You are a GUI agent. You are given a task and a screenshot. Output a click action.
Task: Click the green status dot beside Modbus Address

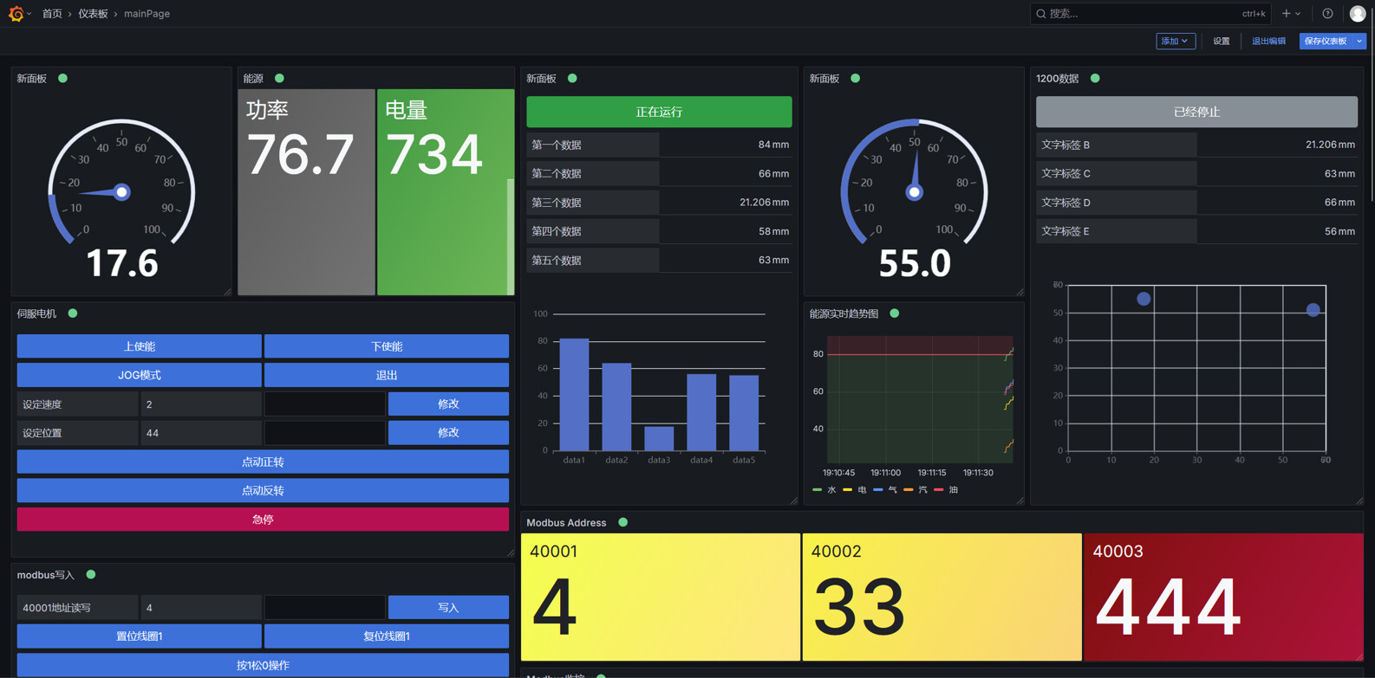(x=622, y=523)
